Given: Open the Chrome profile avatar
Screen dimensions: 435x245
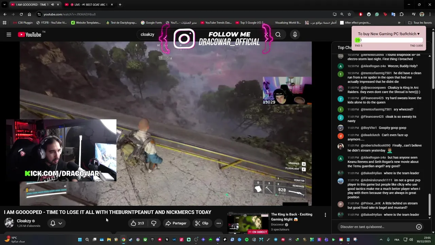Looking at the screenshot, I should click(422, 14).
